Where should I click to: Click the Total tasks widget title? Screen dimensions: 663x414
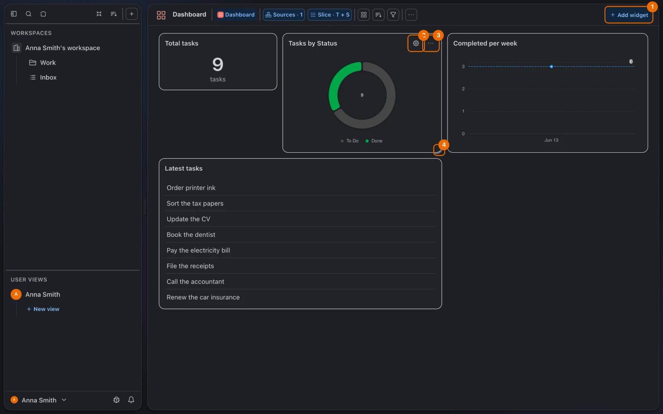(181, 43)
